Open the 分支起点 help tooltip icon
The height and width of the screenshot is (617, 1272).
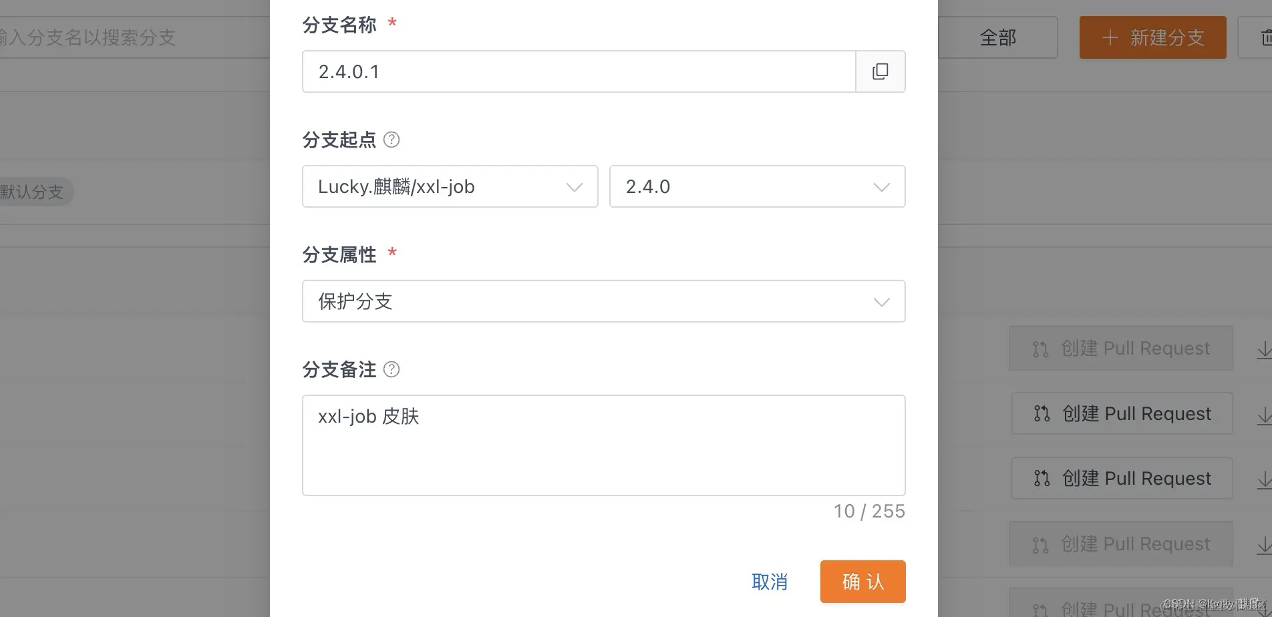pos(392,140)
